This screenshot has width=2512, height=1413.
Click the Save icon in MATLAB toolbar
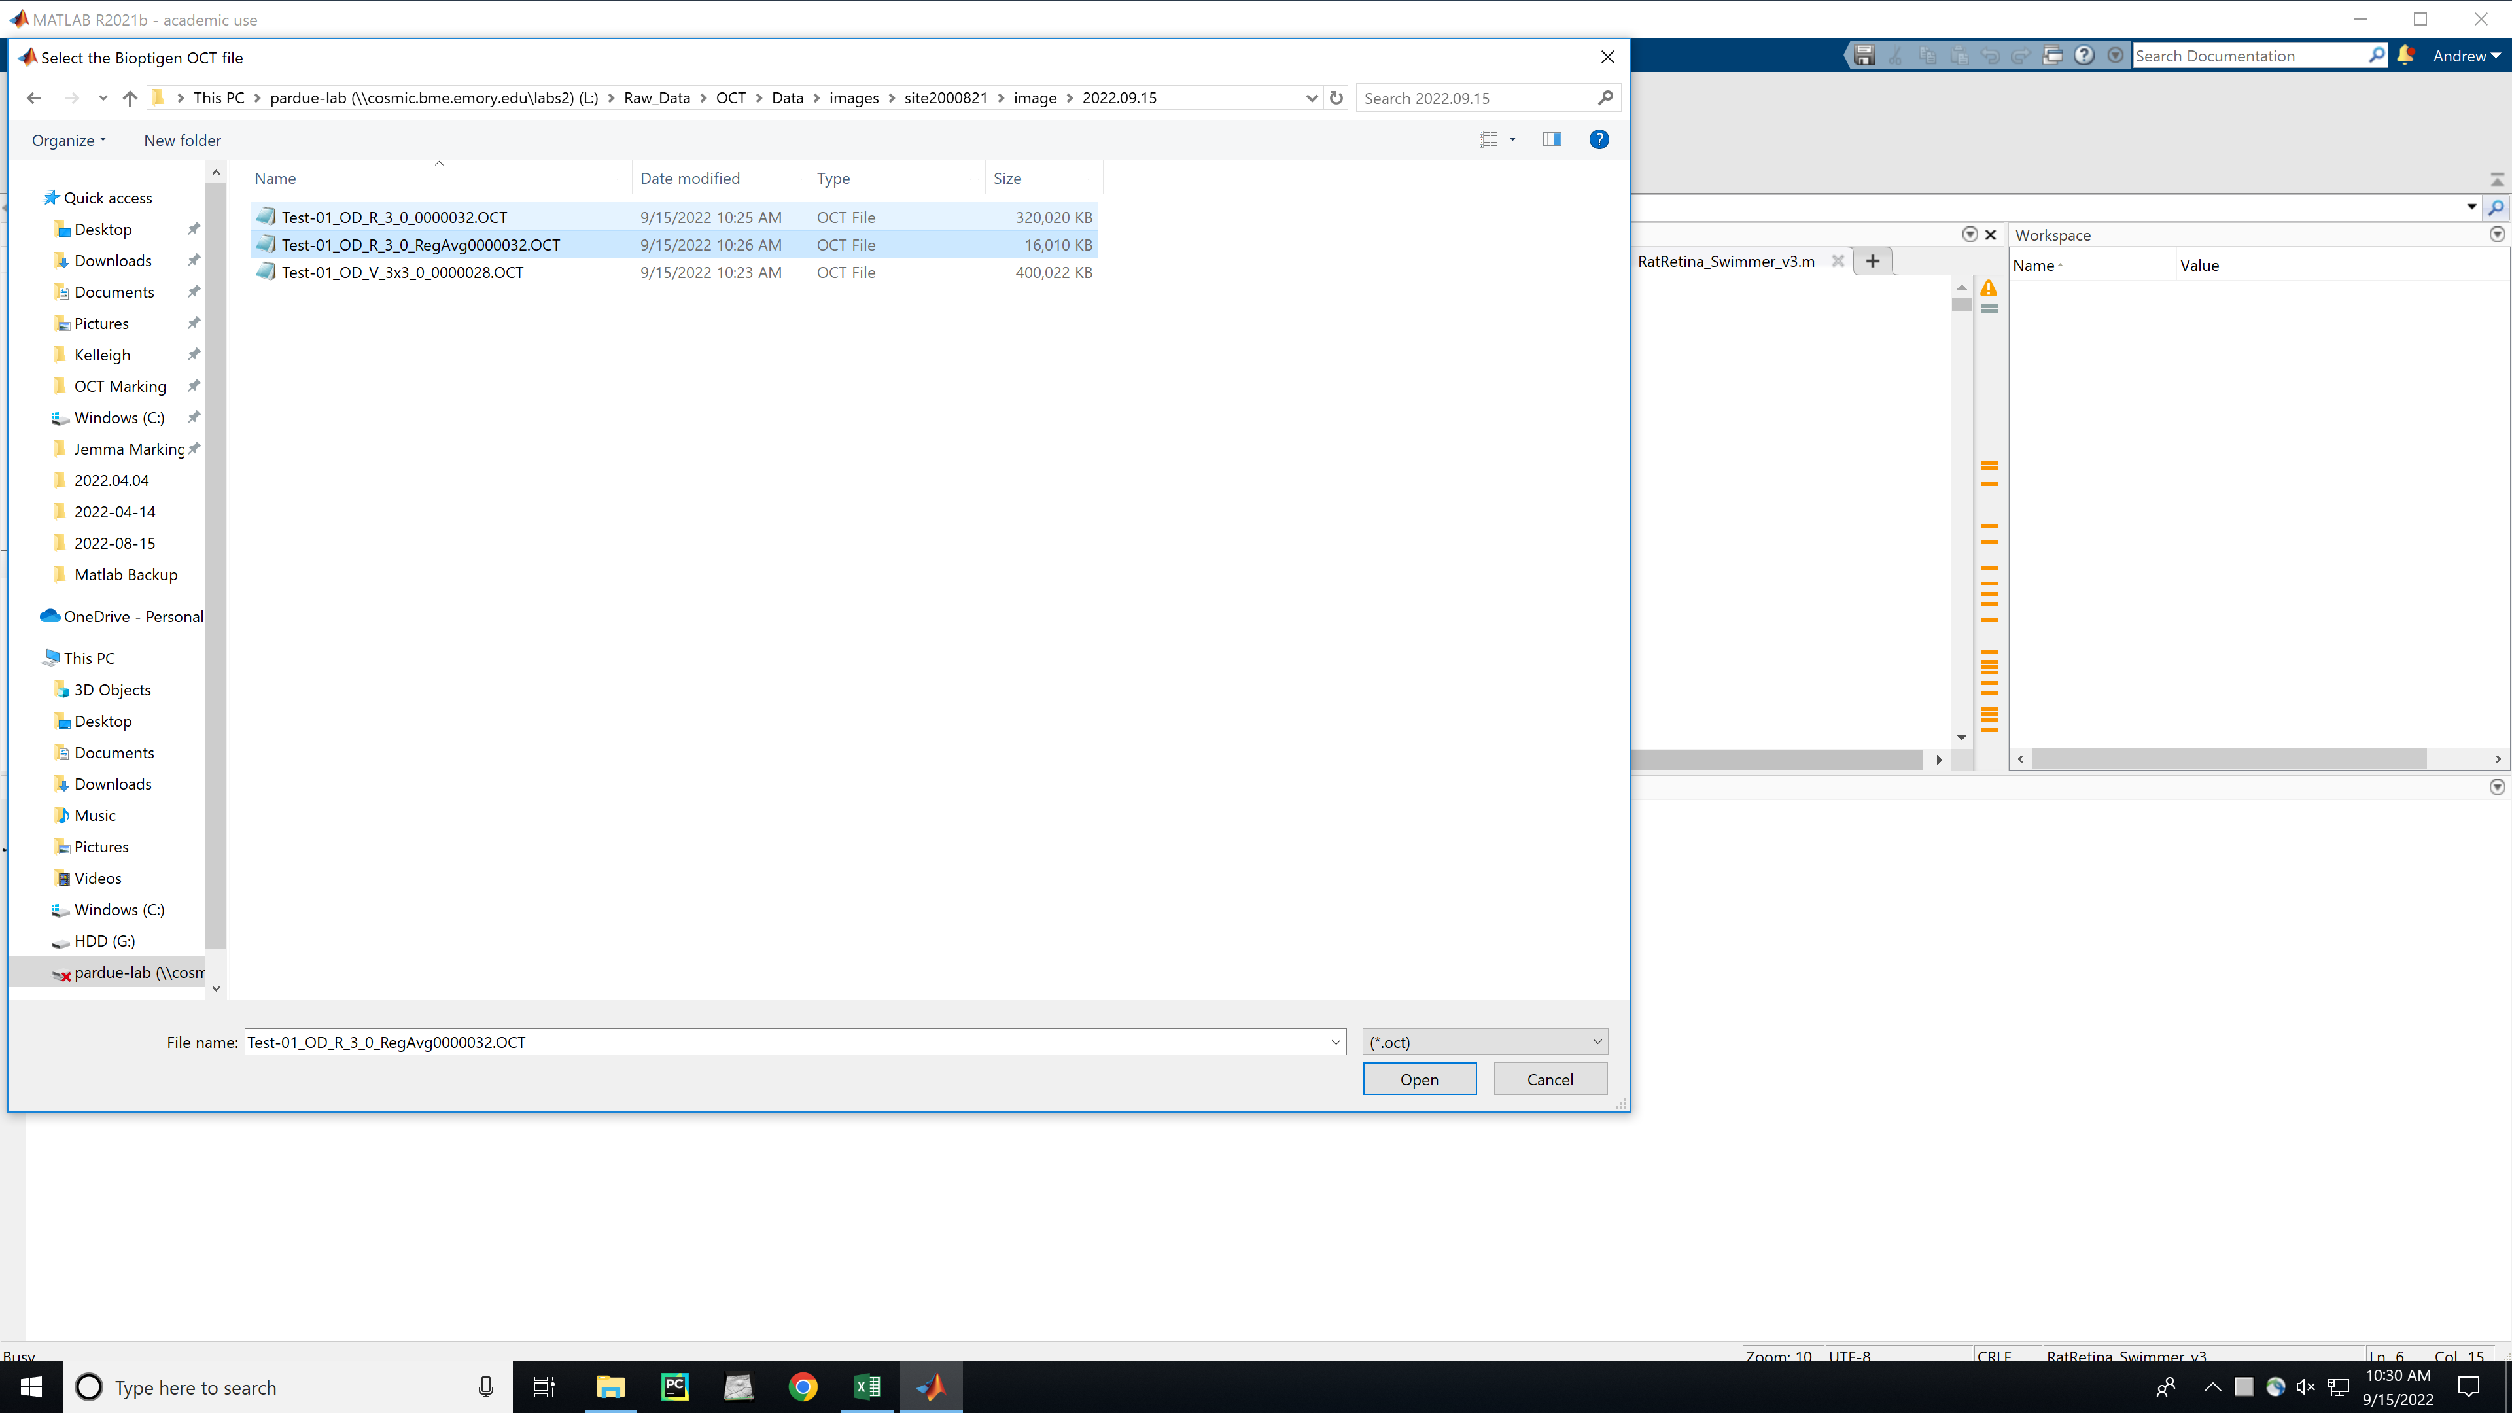(x=1864, y=56)
